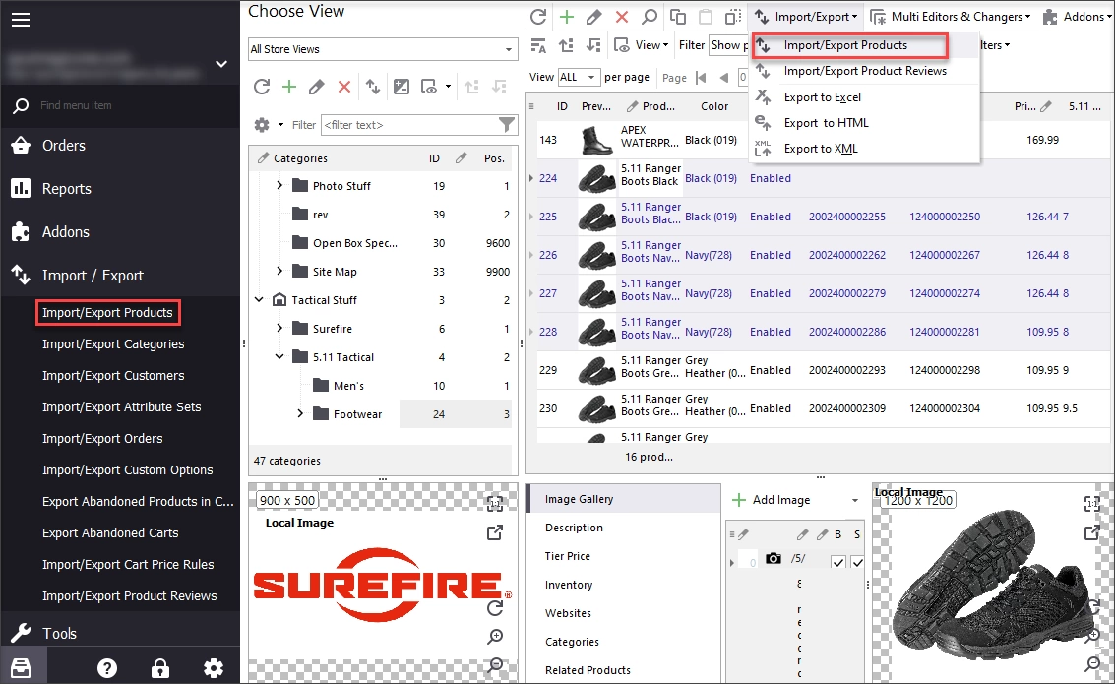Choose Export to HTML
This screenshot has height=684, width=1115.
(826, 123)
